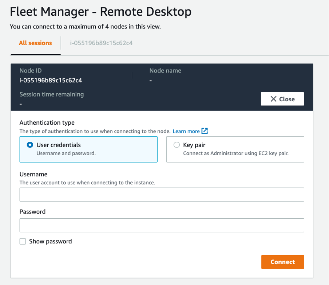Close the session panel with the Close button

click(282, 99)
